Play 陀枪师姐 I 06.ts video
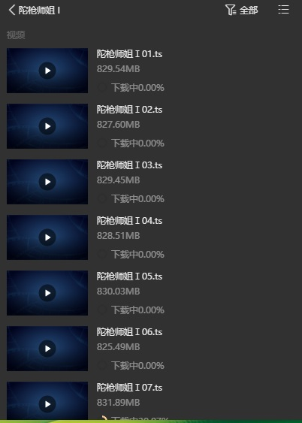 [x=47, y=349]
